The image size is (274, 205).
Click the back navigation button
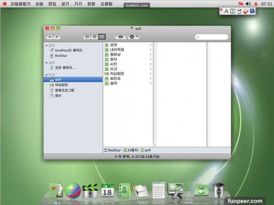(49, 37)
